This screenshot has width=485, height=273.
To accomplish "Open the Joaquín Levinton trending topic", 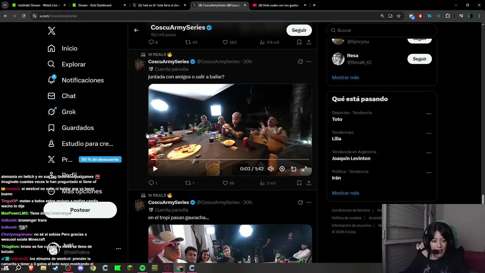I will [351, 158].
